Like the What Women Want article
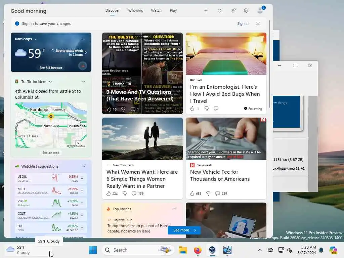 (109, 193)
